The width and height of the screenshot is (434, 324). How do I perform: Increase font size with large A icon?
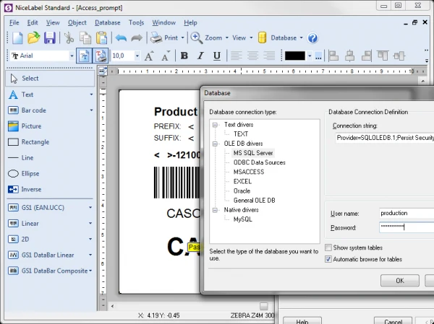pos(149,56)
